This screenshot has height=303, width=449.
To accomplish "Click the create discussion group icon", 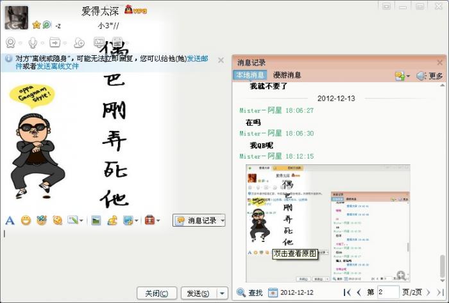I will 79,43.
